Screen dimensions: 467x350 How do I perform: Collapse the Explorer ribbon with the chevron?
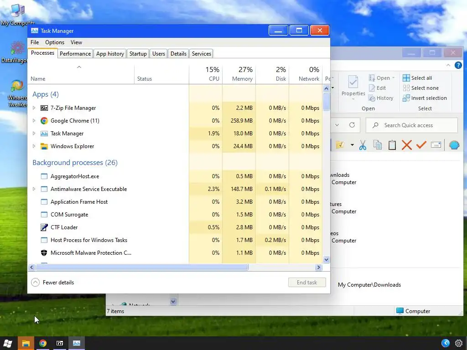click(448, 65)
